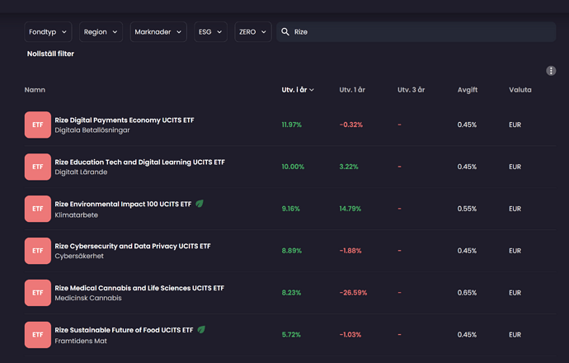Click the 0.55% fee value
This screenshot has height=363, width=569.
click(467, 209)
